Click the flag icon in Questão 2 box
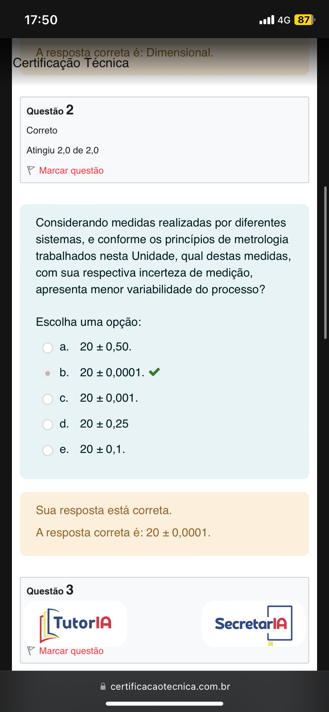Viewport: 329px width, 712px height. (31, 170)
